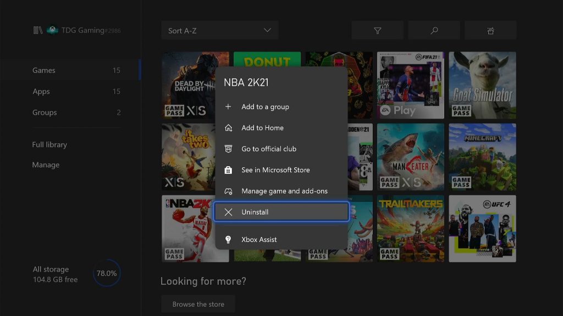
Task: Click the club shield icon
Action: (x=228, y=149)
